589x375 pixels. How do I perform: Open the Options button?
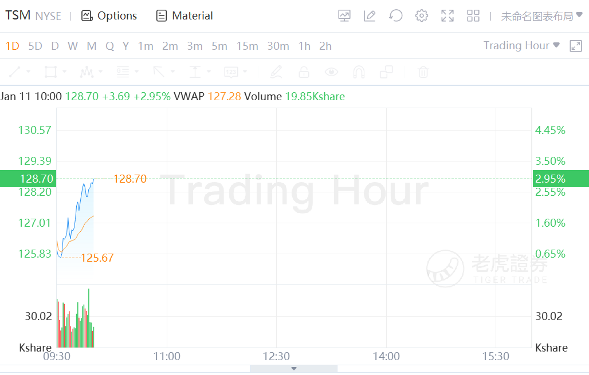[109, 16]
